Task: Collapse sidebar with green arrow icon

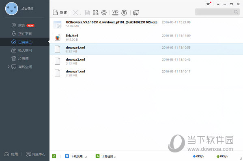Action: point(54,156)
